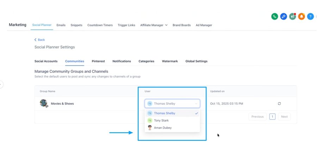Open the blue AI sparkle assistant icon
This screenshot has width=317, height=150.
(x=284, y=17)
